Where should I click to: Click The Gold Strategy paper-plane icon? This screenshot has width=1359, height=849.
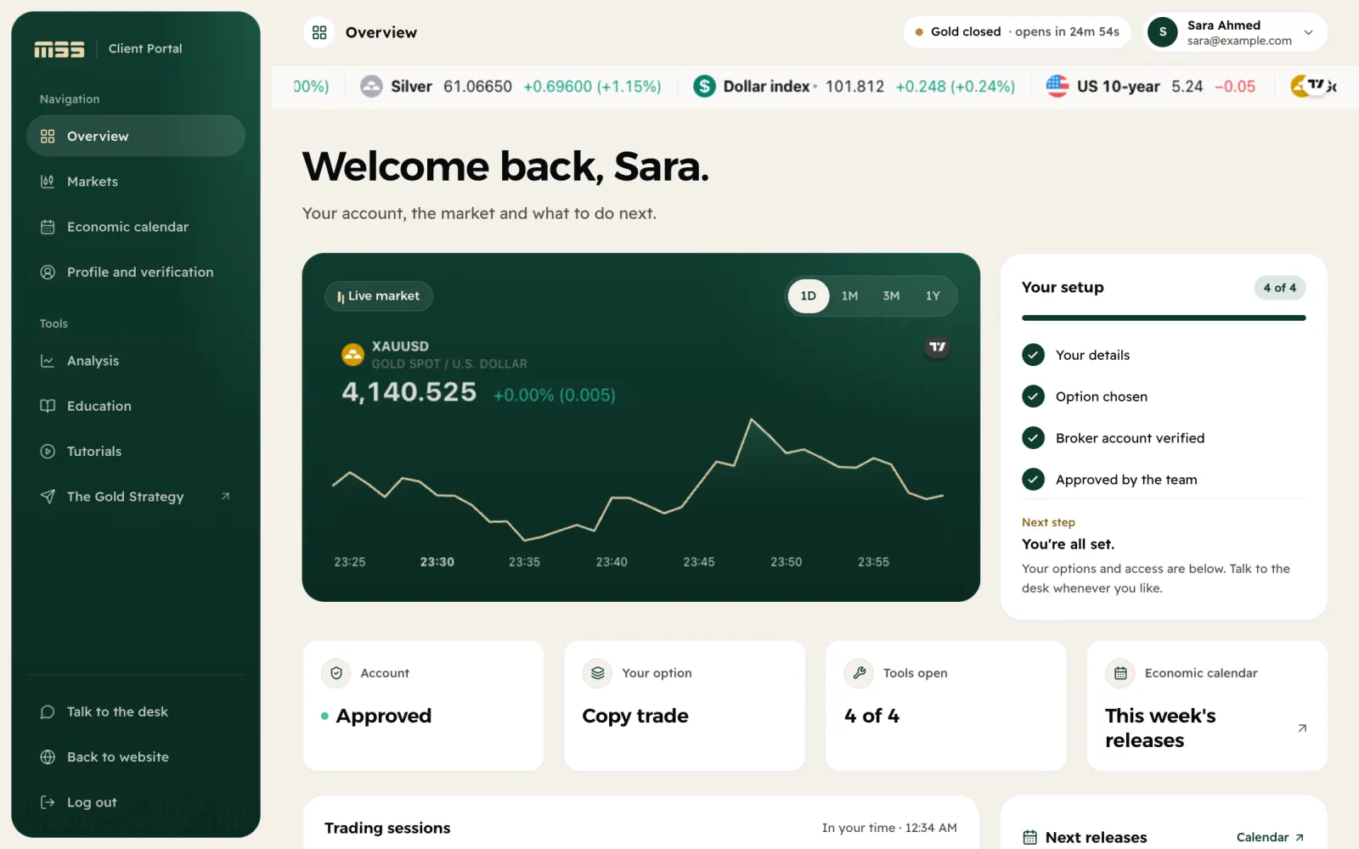coord(48,497)
